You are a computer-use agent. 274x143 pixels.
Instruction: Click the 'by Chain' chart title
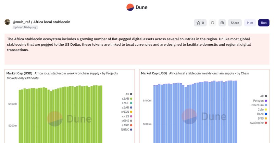click(x=209, y=73)
